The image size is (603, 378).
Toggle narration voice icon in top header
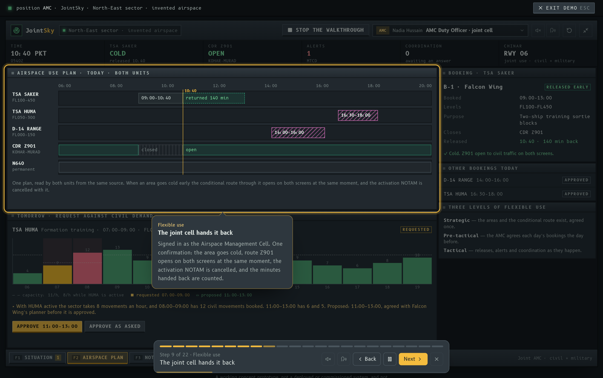click(x=553, y=30)
